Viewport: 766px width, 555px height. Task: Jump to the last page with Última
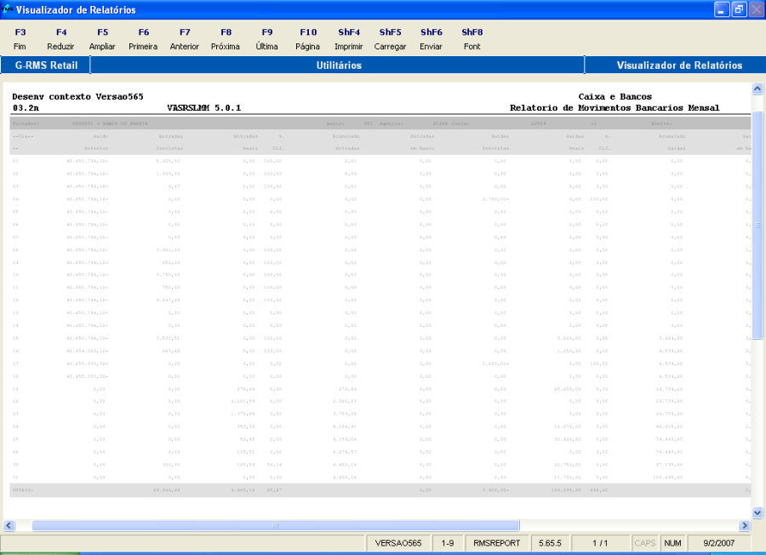pos(266,38)
